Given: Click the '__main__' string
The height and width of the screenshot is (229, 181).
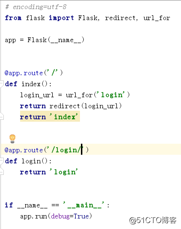Looking at the screenshot, I should 83,205.
